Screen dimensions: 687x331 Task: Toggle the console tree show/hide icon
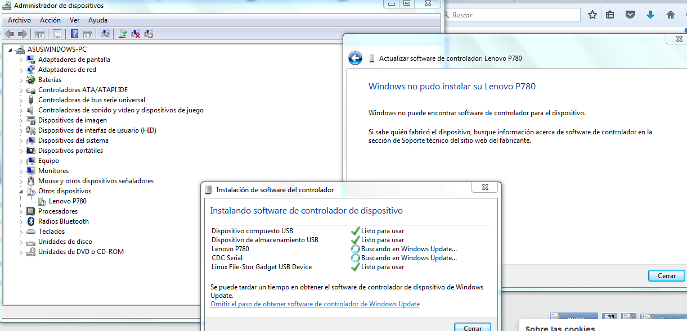click(40, 34)
